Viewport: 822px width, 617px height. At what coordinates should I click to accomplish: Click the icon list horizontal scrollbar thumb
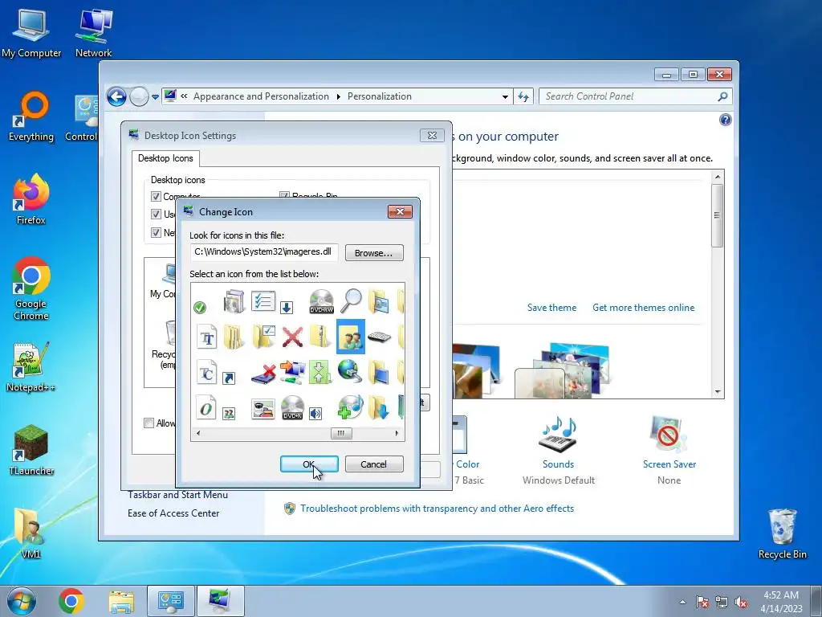341,433
